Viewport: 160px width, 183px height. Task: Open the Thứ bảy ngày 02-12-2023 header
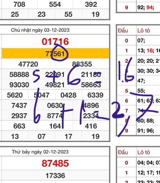pyautogui.click(x=40, y=152)
